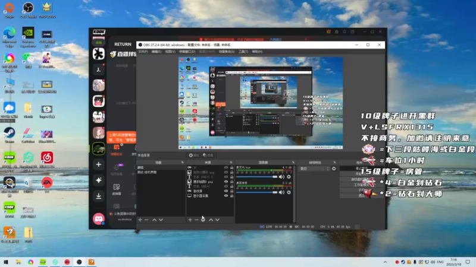Open KOOK discover servers star icon

(99, 180)
